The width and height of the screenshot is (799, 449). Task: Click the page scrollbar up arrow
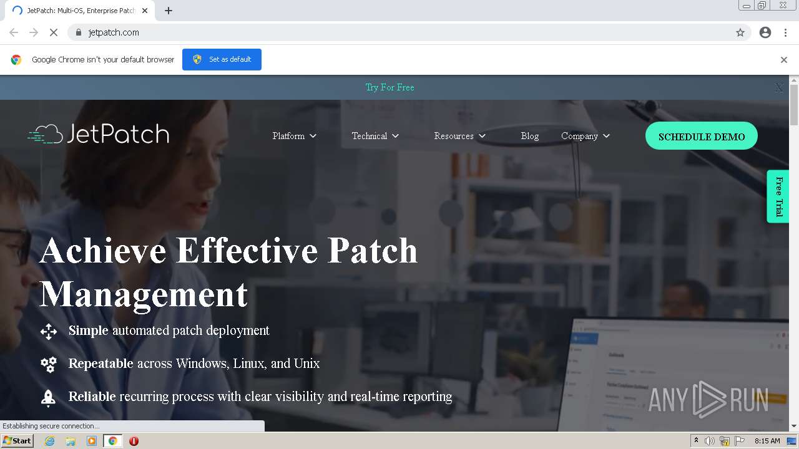794,80
